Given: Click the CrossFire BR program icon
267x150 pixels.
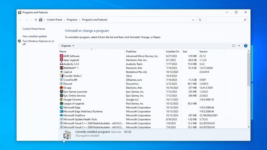Looking at the screenshot, I should point(61,80).
